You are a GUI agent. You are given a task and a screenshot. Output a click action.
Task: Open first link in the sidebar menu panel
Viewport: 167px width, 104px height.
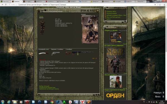[x=111, y=11]
